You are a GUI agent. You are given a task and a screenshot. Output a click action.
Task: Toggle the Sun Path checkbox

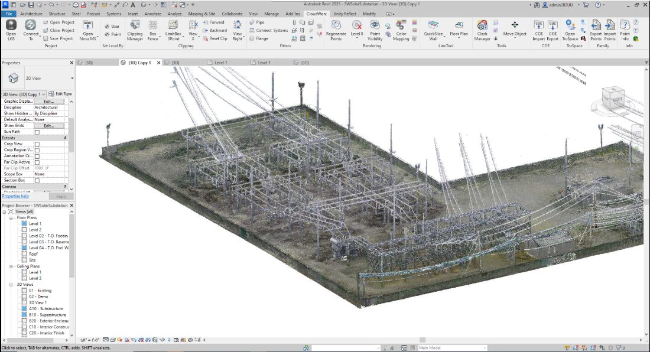(x=37, y=132)
